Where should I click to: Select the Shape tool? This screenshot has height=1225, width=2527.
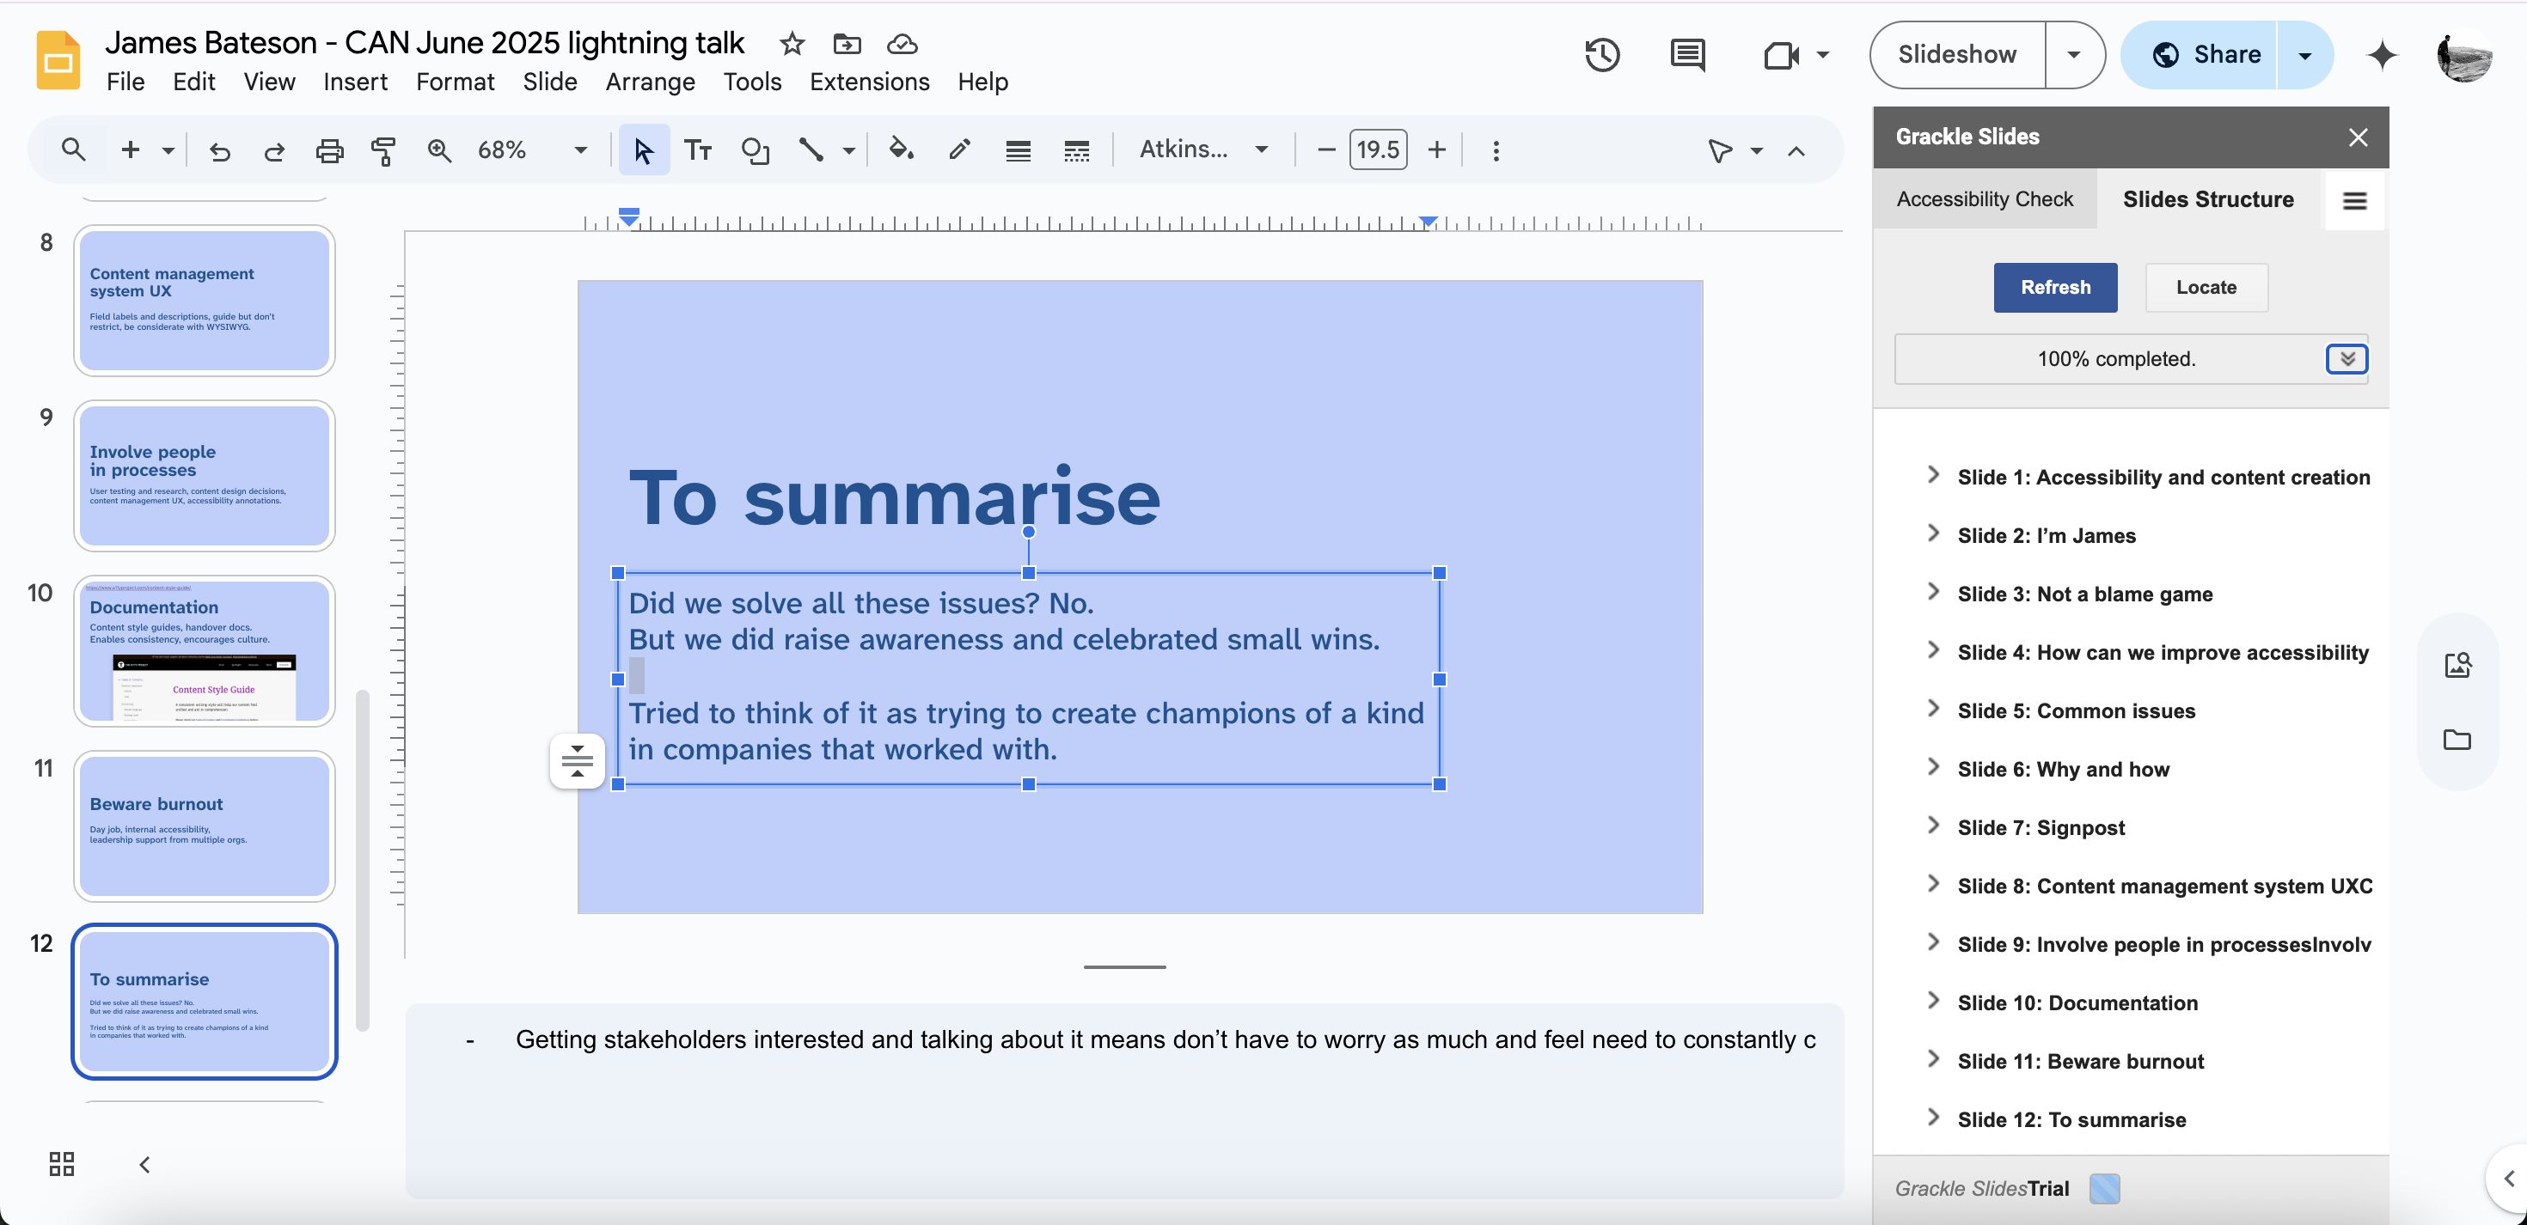pos(755,150)
